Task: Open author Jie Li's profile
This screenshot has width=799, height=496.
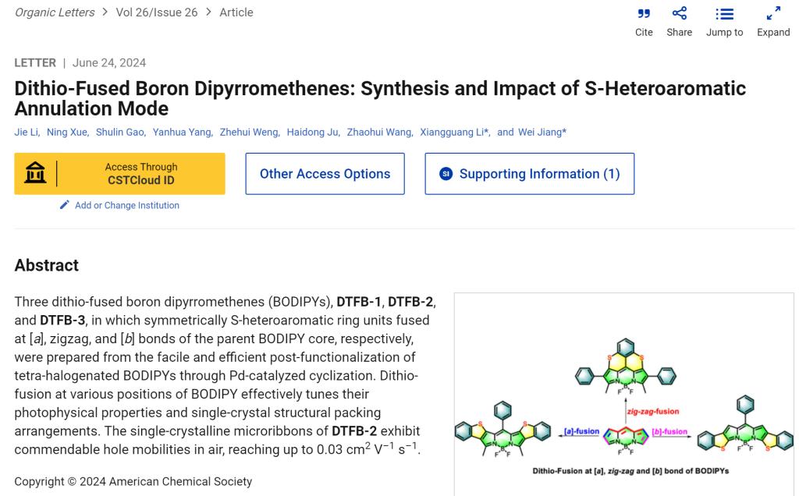Action: (27, 132)
